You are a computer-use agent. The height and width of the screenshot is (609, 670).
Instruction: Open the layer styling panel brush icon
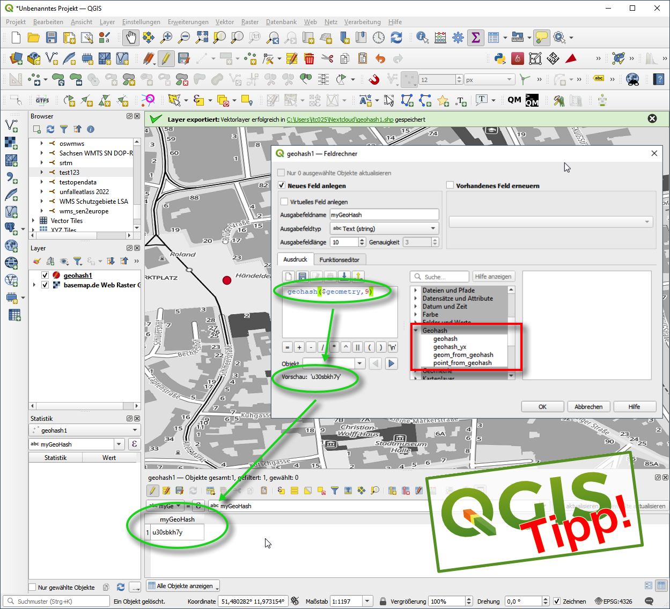pyautogui.click(x=36, y=261)
